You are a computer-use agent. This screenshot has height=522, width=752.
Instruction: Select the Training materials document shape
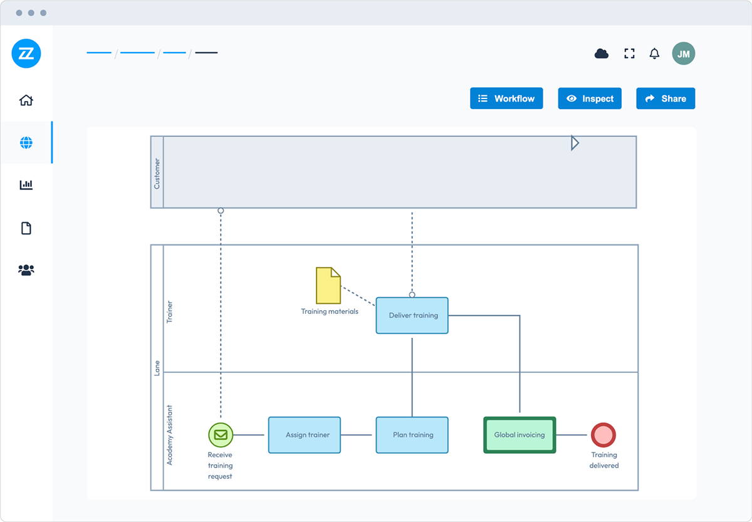tap(328, 286)
